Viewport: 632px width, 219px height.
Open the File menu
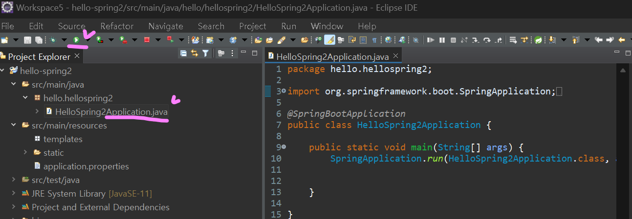(8, 26)
